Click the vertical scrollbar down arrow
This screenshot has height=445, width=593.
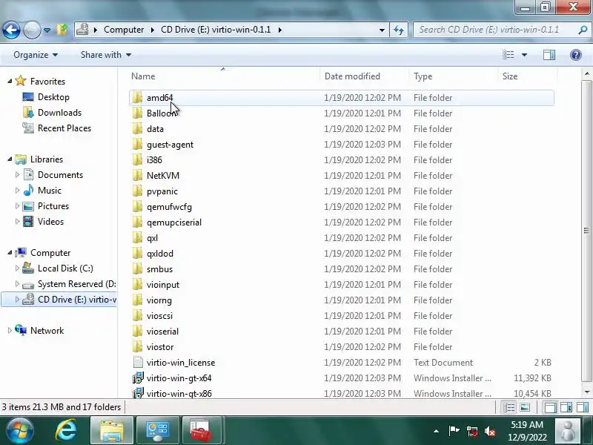click(x=586, y=392)
